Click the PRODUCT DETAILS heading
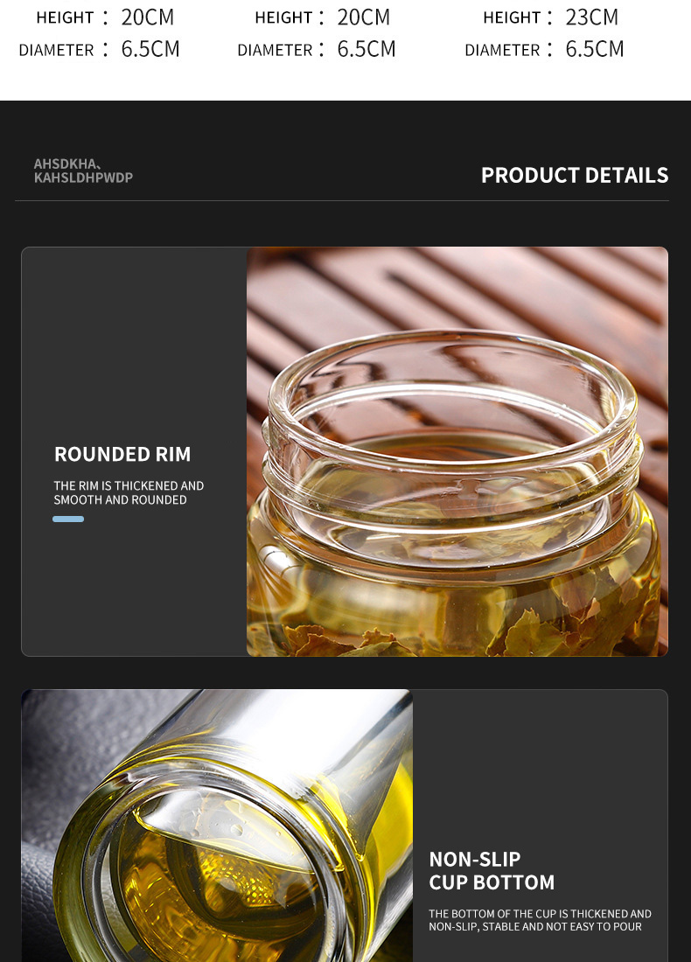Viewport: 691px width, 962px height. [575, 176]
